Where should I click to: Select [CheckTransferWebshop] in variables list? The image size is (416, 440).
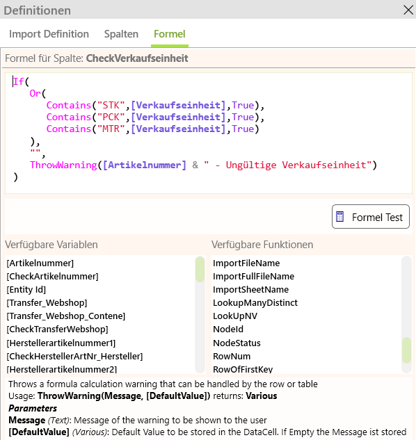pos(57,329)
